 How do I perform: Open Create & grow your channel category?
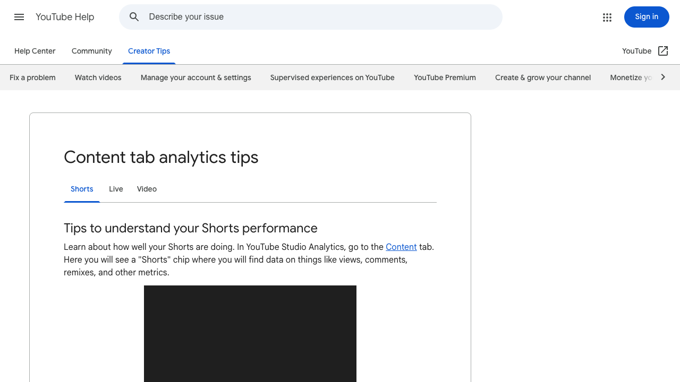pos(543,77)
